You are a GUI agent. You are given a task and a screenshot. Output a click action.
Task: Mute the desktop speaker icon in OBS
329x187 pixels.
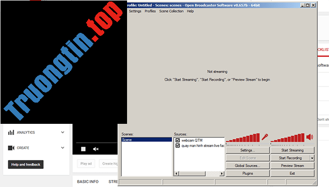pyautogui.click(x=310, y=137)
